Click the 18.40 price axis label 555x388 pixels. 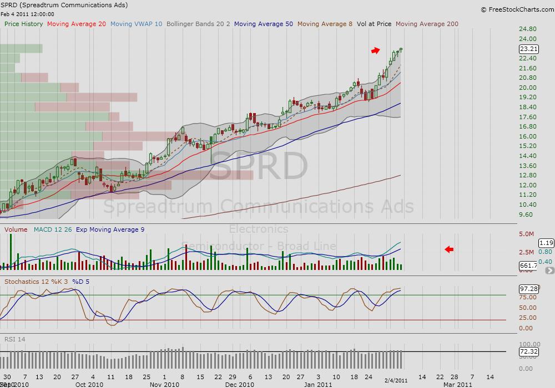[528, 107]
